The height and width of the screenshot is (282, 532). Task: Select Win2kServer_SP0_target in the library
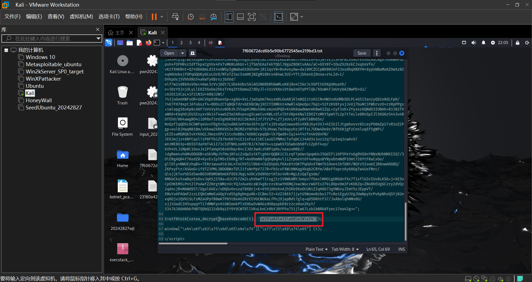(x=55, y=71)
